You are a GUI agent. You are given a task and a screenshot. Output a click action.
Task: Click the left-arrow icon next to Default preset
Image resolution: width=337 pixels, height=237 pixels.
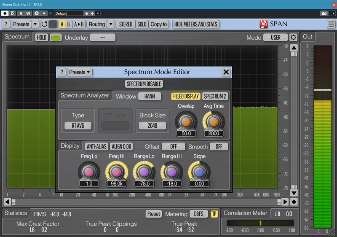[x=44, y=13]
